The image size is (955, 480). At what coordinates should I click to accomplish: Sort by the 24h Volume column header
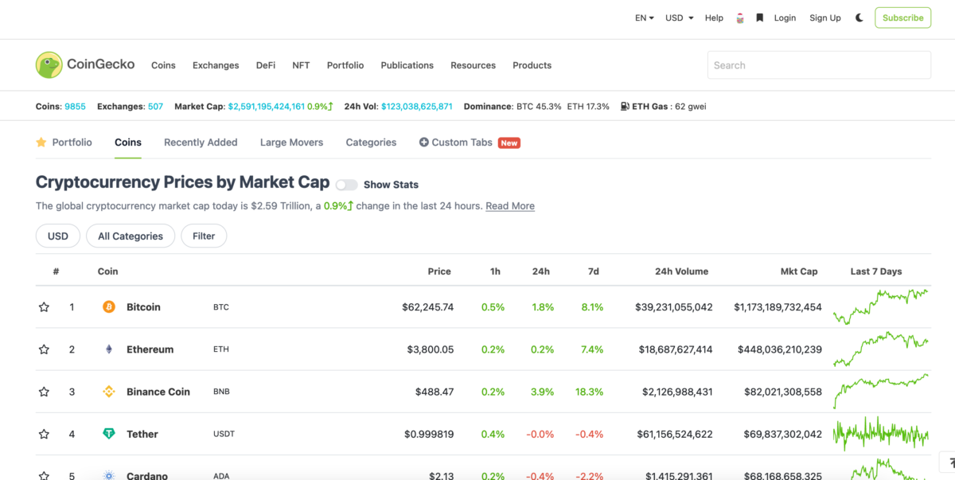click(x=681, y=271)
